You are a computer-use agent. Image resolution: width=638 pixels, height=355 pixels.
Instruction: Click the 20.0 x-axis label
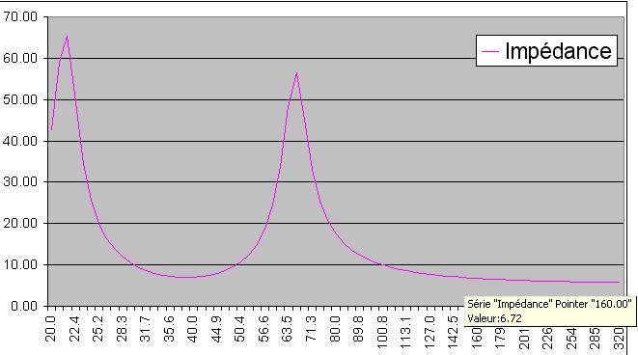tap(51, 329)
